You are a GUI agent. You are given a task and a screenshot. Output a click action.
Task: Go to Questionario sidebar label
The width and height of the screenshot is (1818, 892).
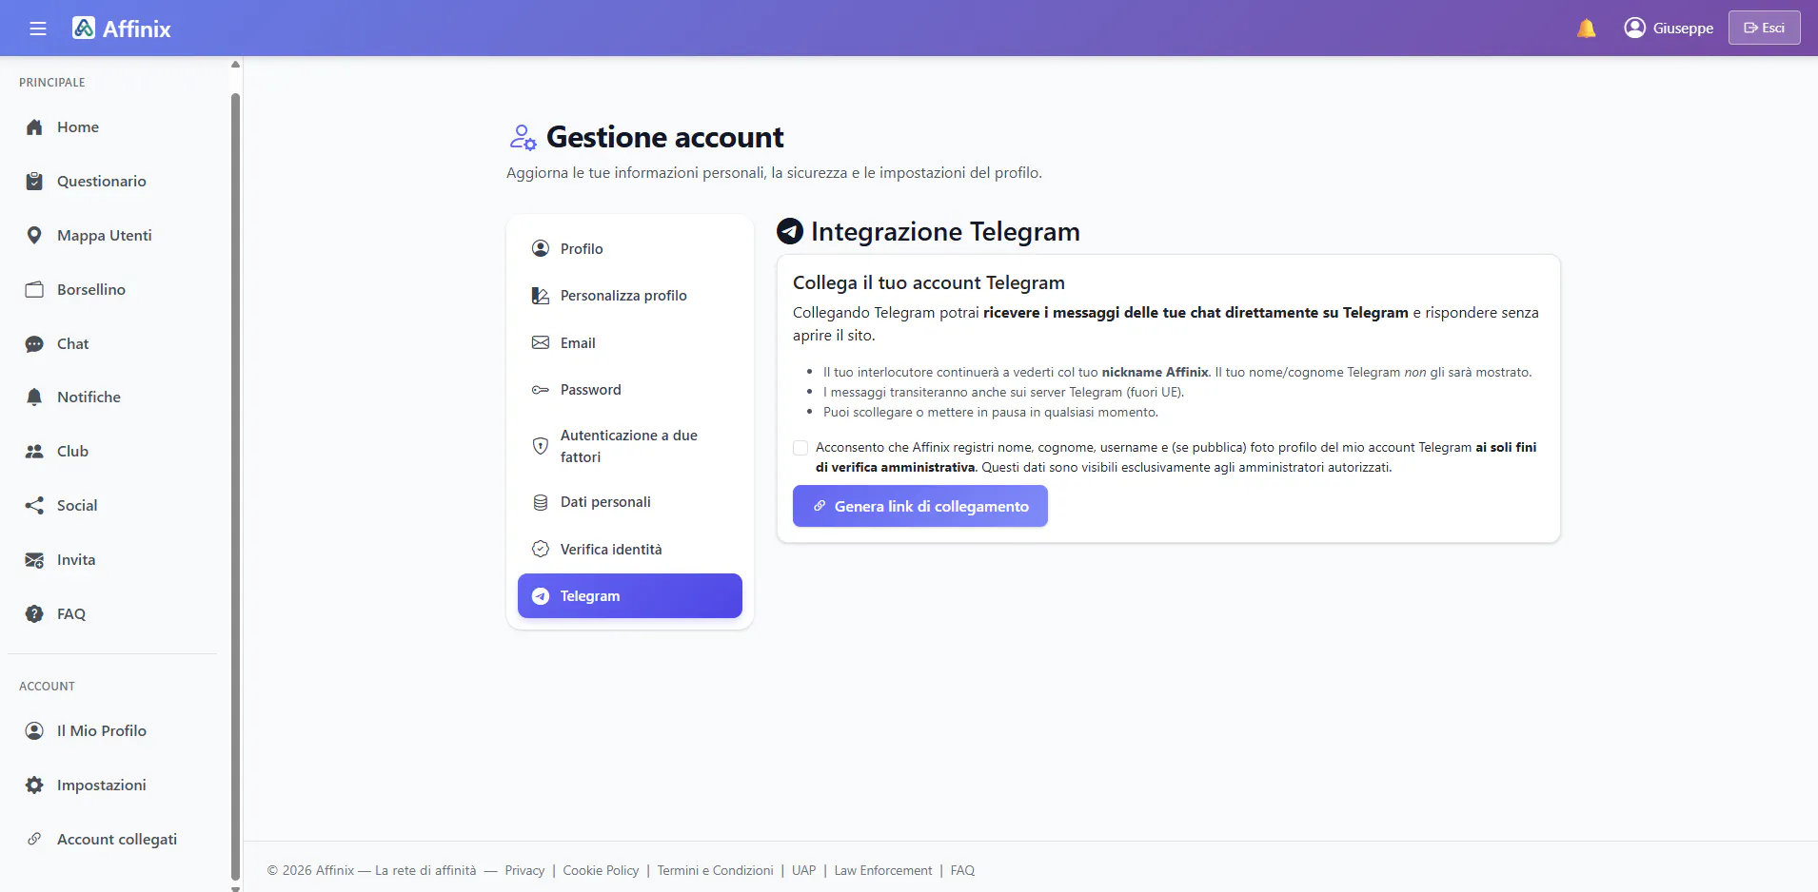coord(102,182)
